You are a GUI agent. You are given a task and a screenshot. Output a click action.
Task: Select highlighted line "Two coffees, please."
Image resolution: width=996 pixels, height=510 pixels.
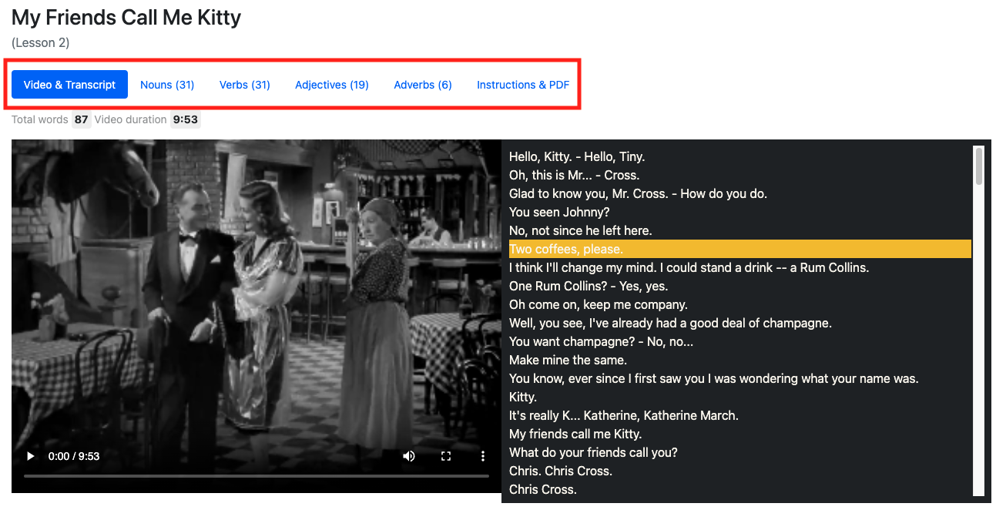point(740,249)
